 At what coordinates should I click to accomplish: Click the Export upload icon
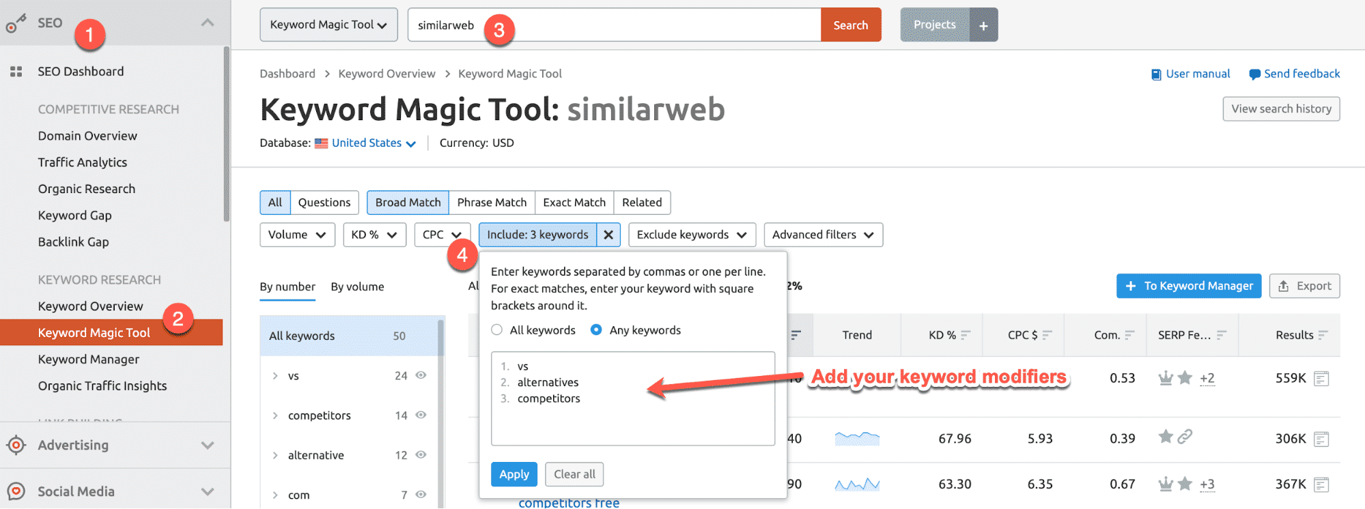click(1284, 286)
